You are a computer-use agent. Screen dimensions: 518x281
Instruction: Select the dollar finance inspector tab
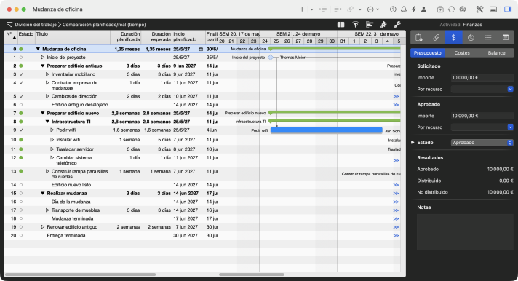click(453, 37)
